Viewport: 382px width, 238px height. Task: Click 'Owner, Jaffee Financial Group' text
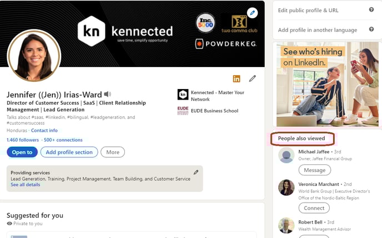[x=325, y=159]
